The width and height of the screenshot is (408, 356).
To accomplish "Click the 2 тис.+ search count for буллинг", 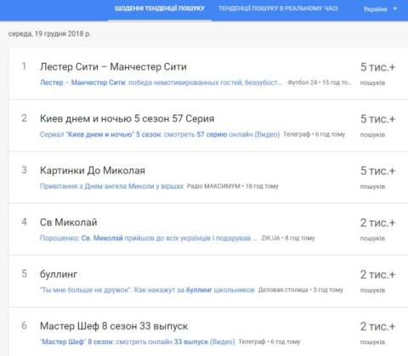I will click(377, 274).
